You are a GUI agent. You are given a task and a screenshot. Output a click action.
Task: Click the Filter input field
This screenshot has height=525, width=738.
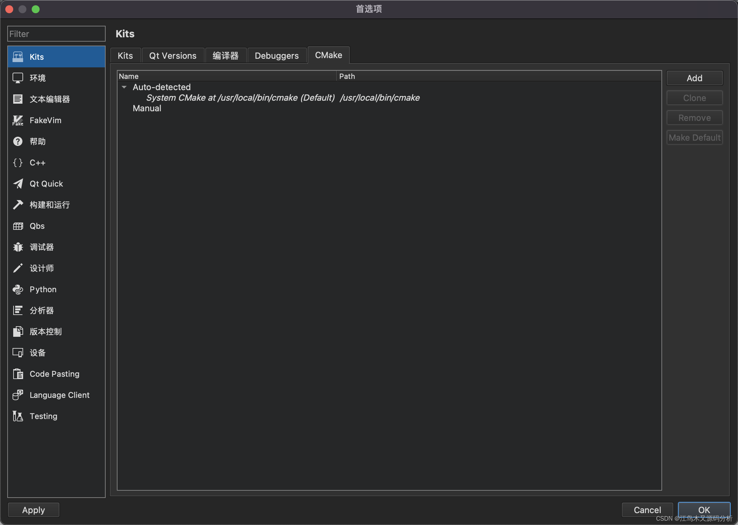56,33
